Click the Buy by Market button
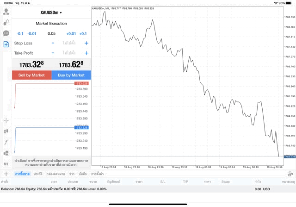This screenshot has width=296, height=207. pos(71,75)
